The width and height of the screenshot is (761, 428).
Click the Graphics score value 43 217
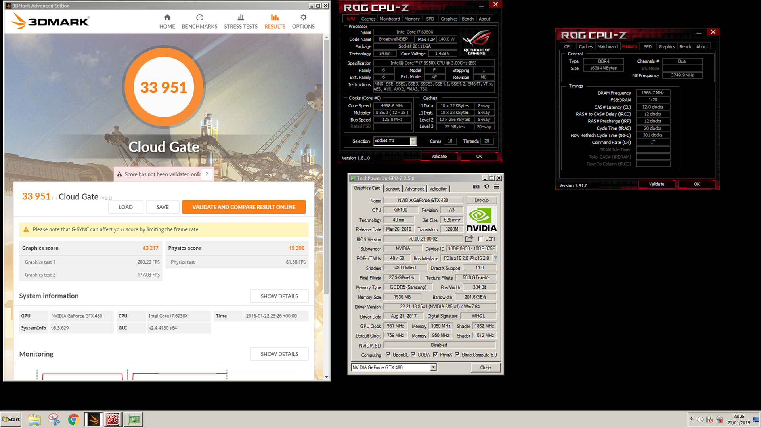[x=150, y=248]
